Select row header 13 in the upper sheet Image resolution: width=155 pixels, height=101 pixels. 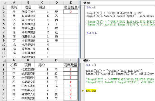4,57
